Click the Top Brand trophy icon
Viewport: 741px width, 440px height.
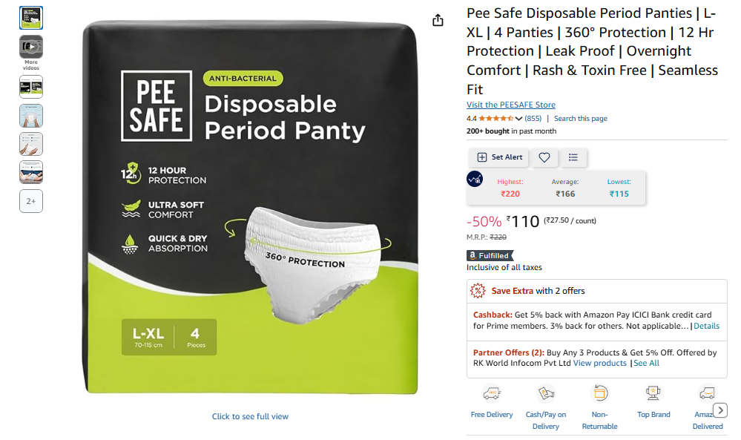tap(653, 393)
